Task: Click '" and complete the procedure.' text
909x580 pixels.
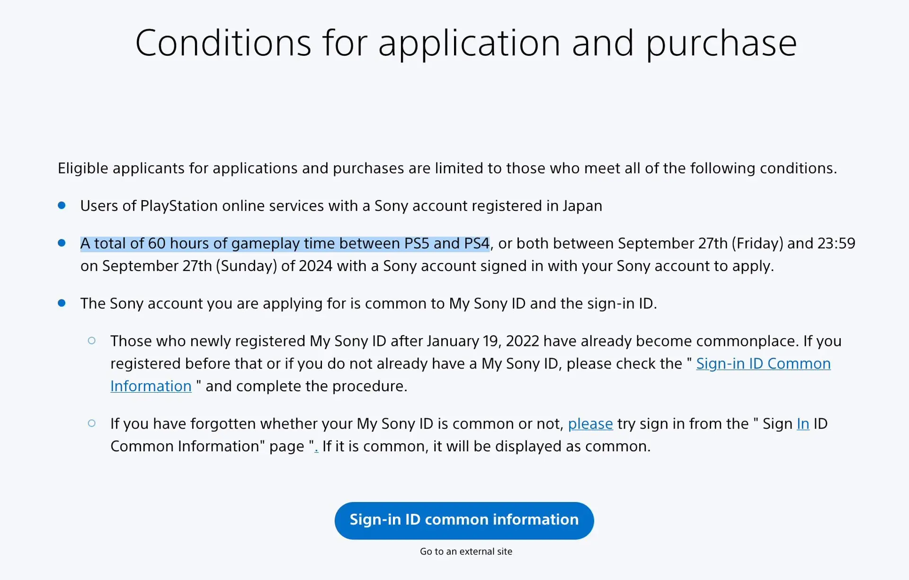Action: point(302,386)
